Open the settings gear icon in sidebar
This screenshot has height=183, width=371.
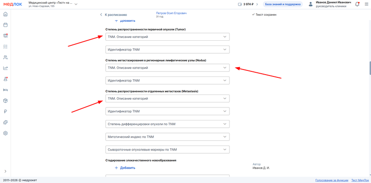coord(6,133)
